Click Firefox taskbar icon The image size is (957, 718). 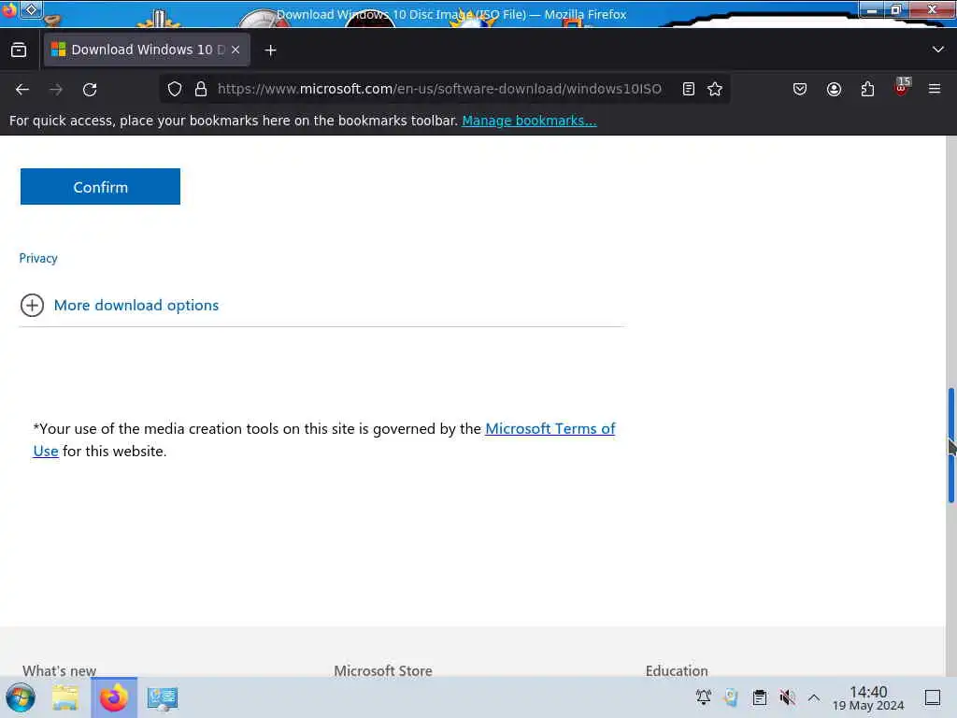(x=114, y=697)
